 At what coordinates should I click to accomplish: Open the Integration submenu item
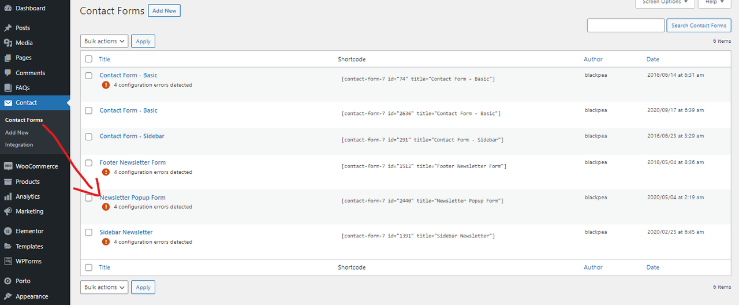pos(19,144)
